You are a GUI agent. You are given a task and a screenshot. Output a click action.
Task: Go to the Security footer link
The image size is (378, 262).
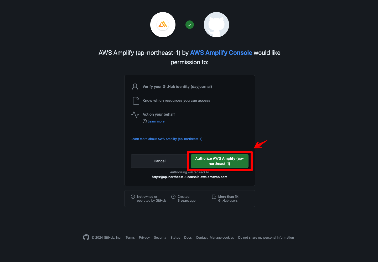coord(160,238)
